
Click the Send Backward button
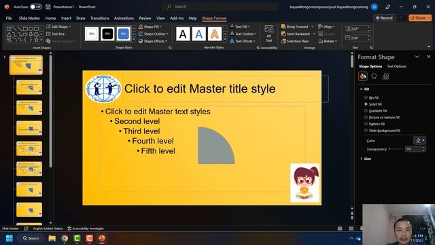click(296, 34)
